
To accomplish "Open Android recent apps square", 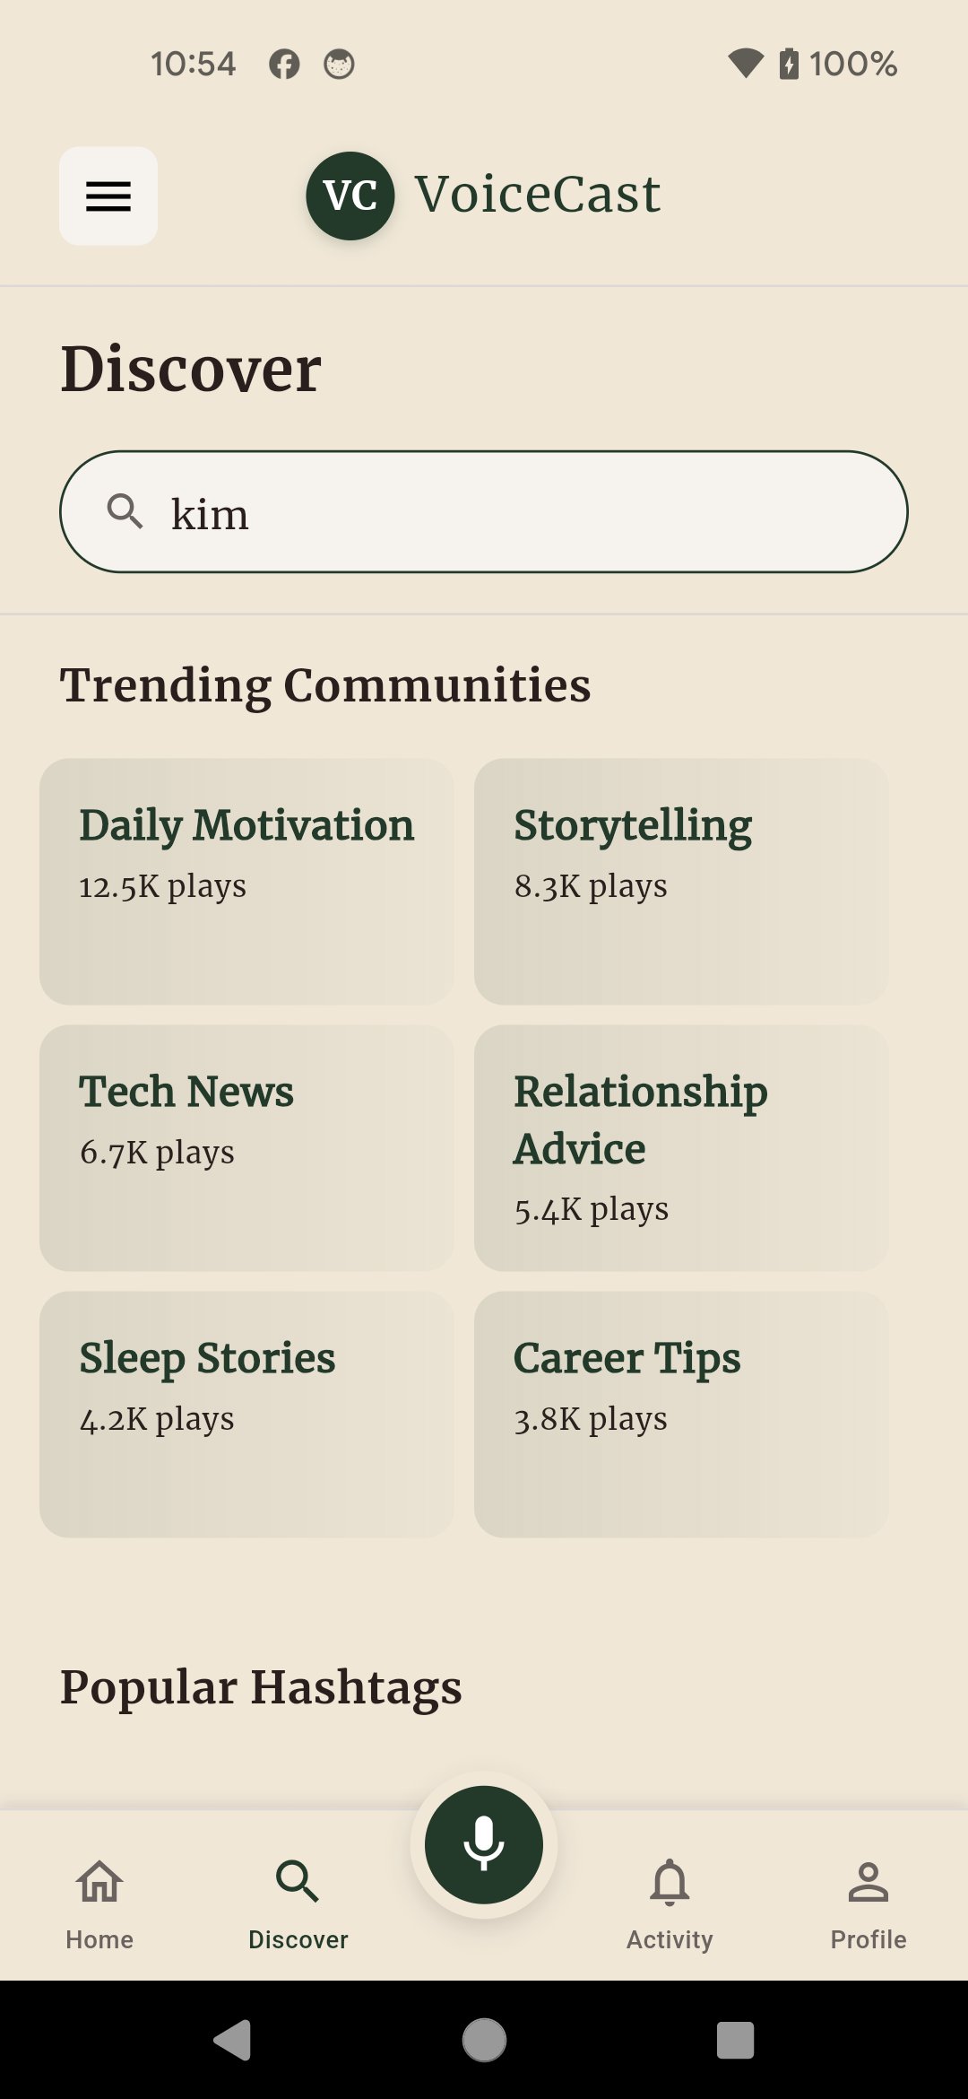I will pyautogui.click(x=735, y=2040).
